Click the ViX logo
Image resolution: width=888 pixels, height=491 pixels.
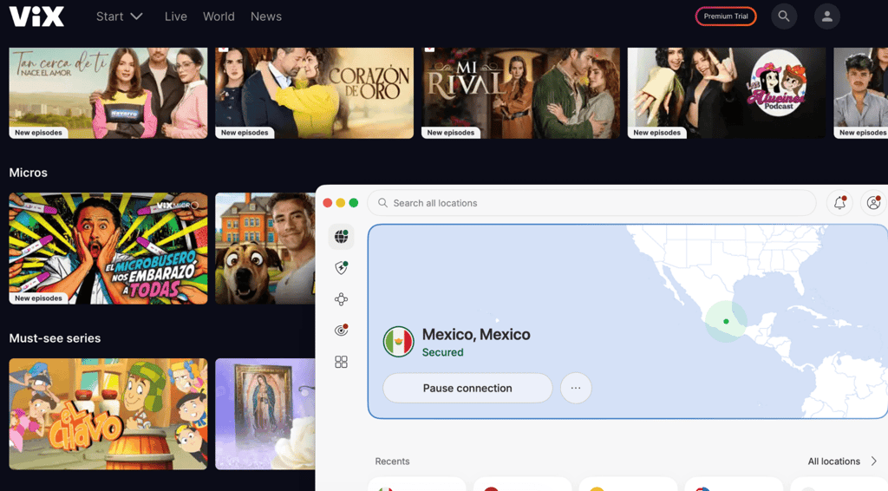click(36, 16)
